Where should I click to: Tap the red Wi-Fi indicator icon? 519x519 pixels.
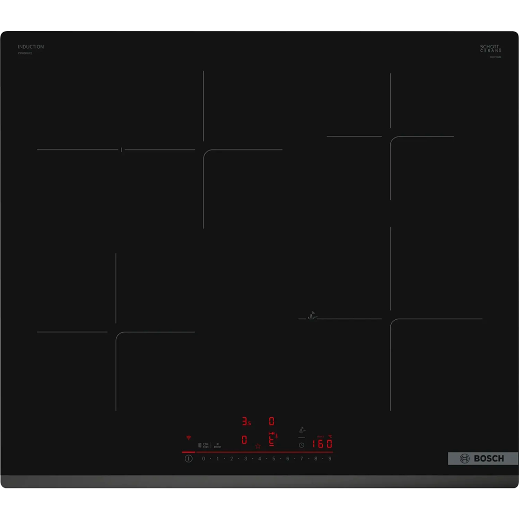(x=188, y=438)
